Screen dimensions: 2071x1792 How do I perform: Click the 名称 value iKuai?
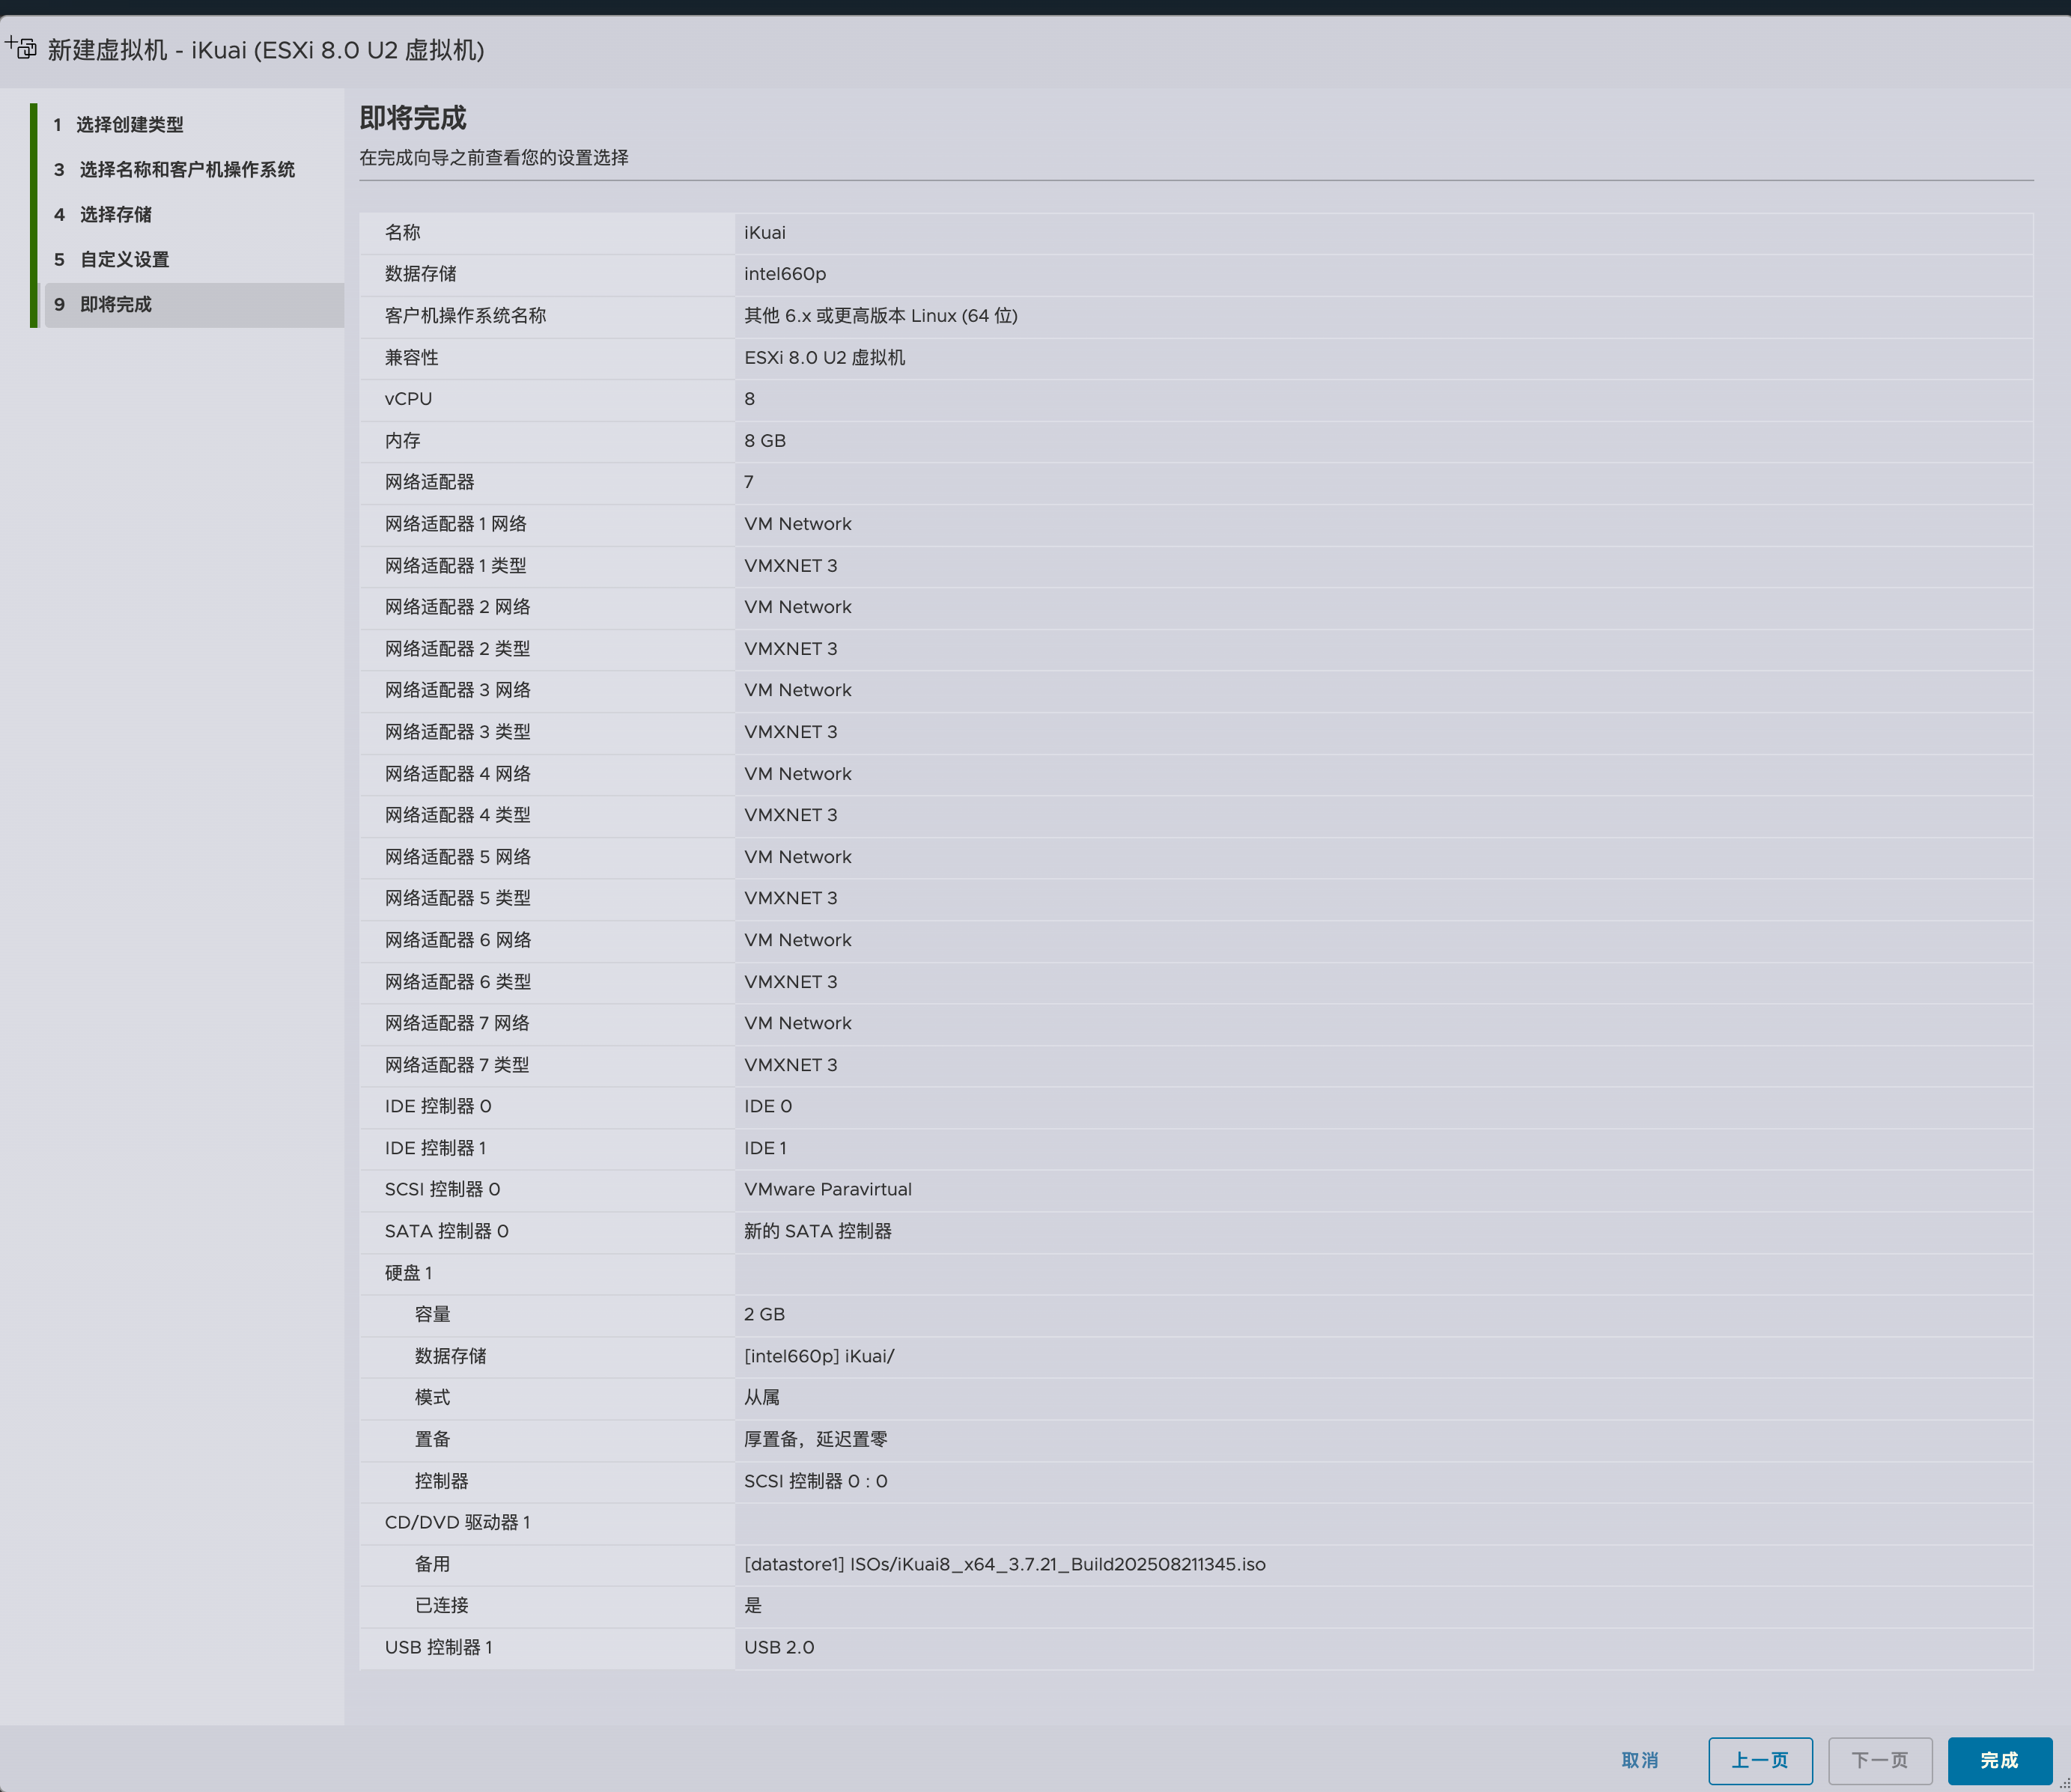coord(764,233)
